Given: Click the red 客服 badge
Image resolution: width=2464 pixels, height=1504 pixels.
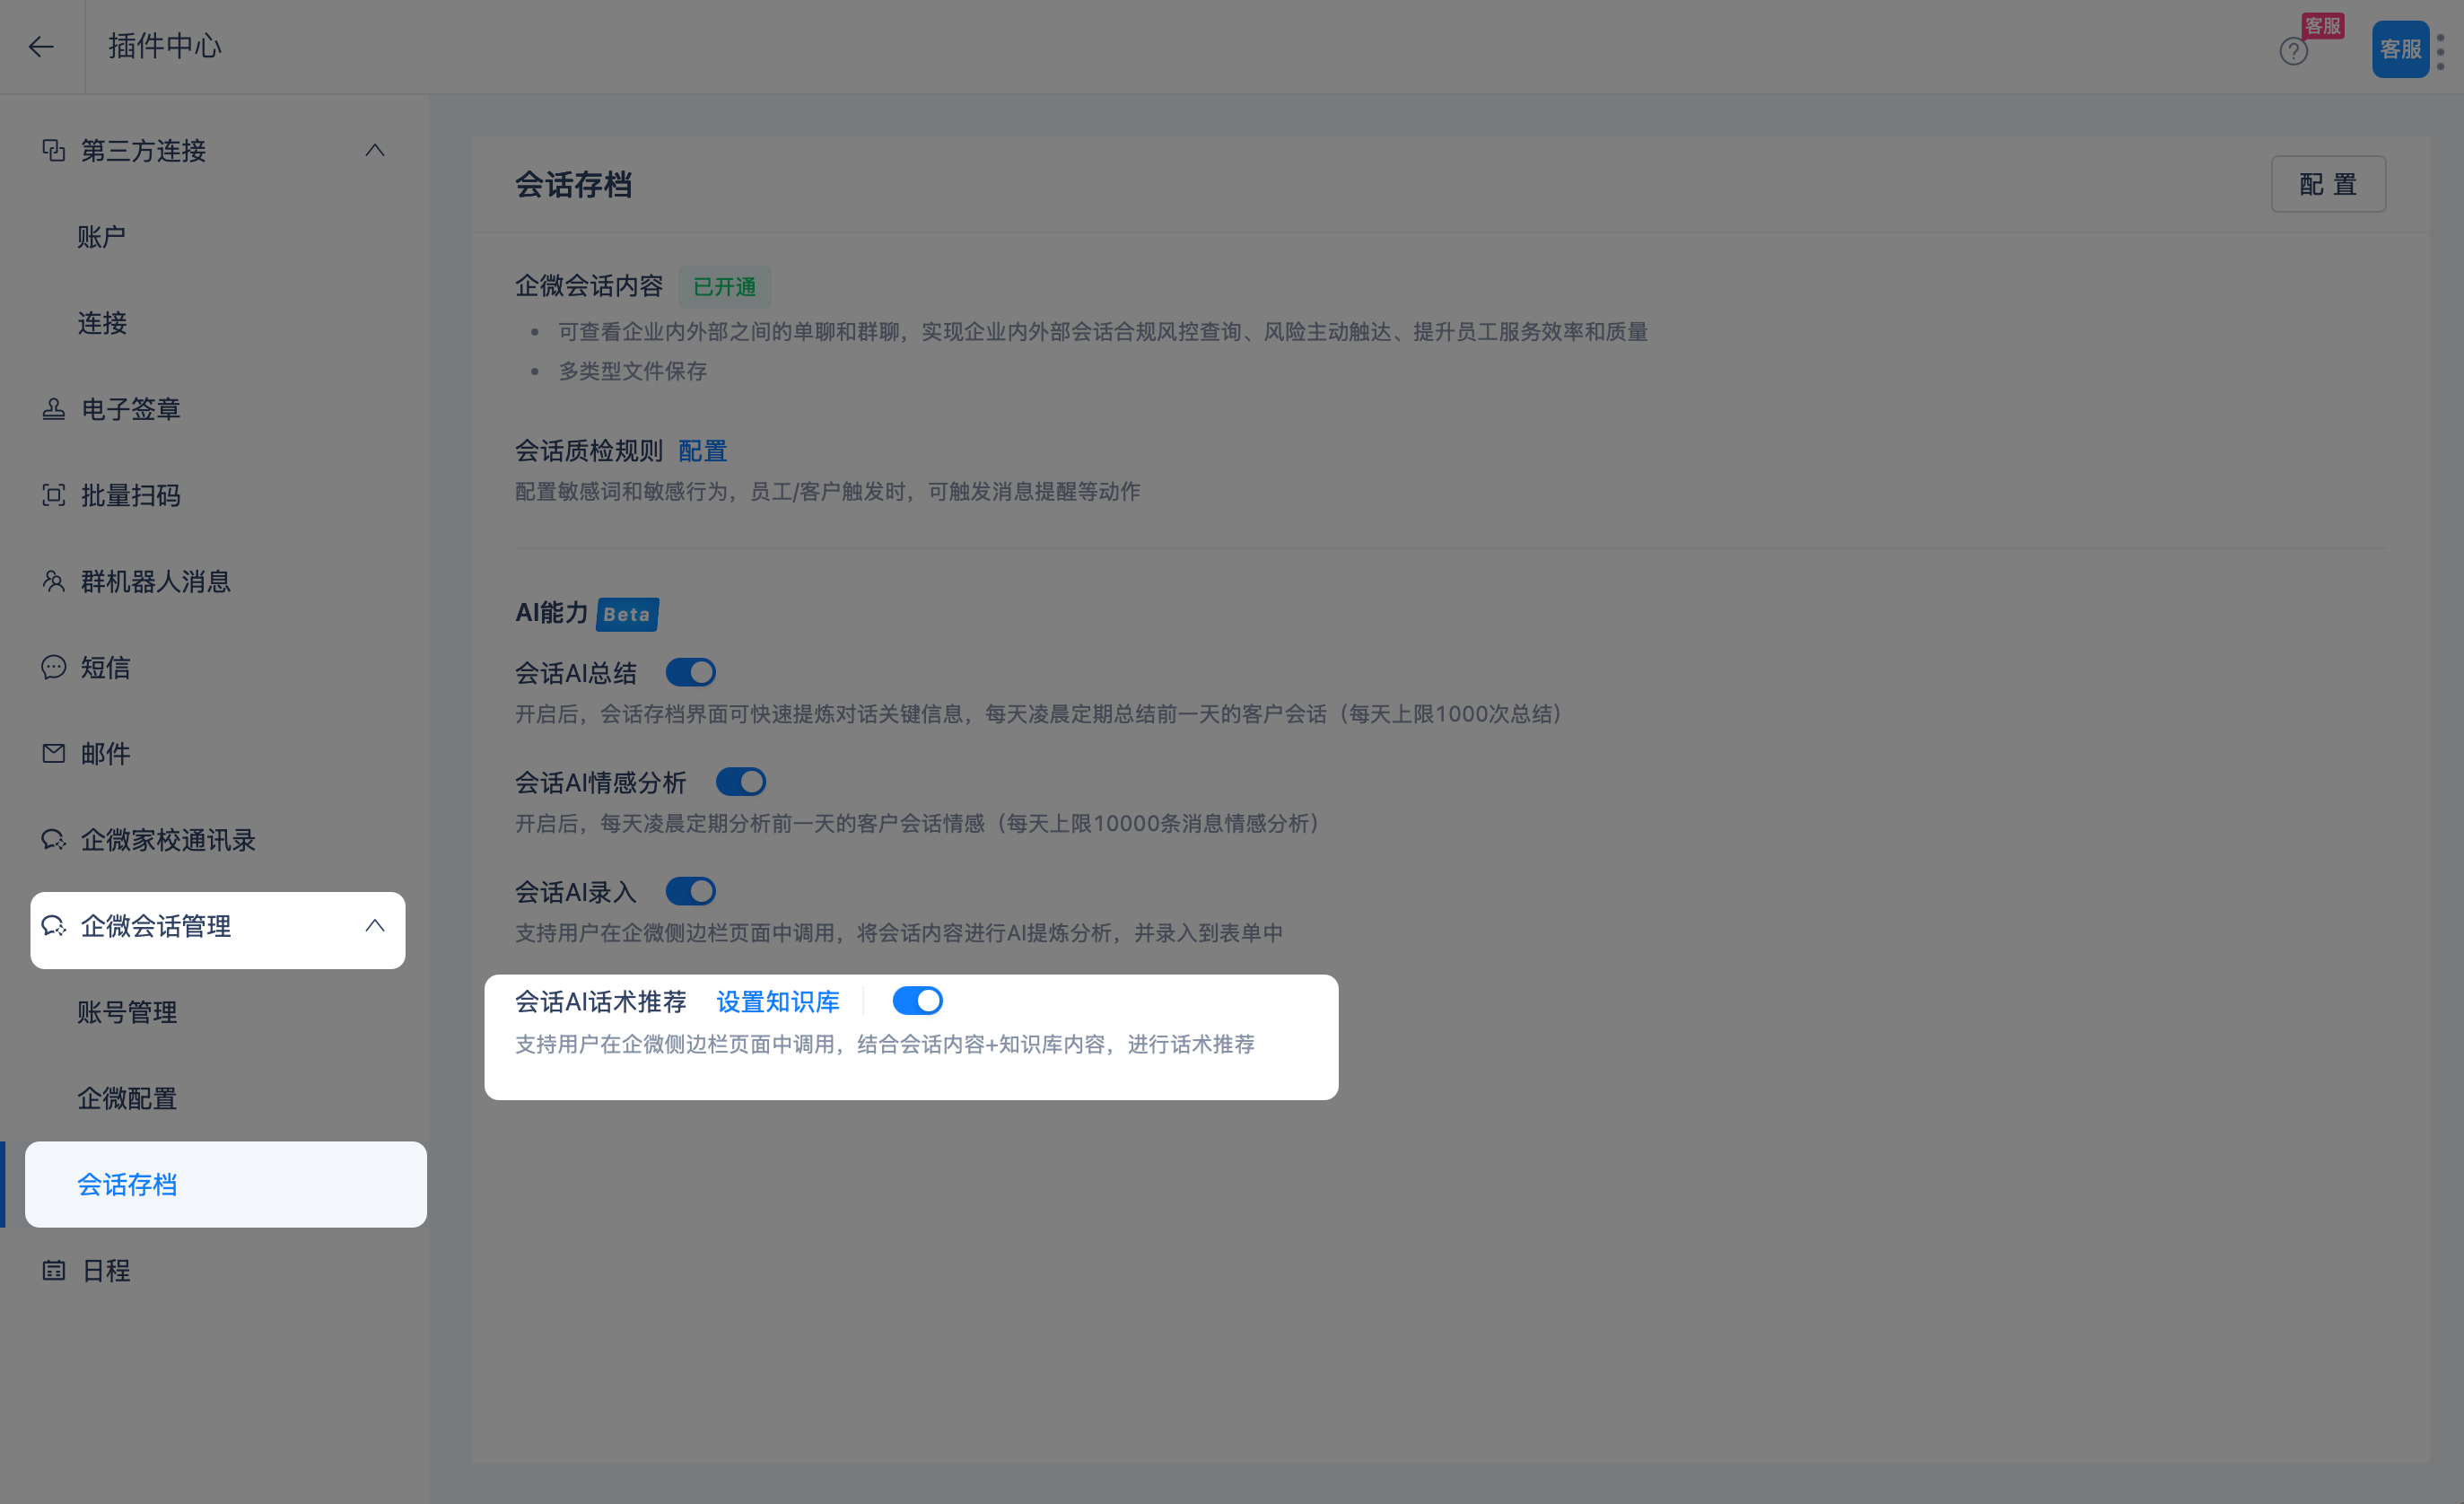Looking at the screenshot, I should pyautogui.click(x=2322, y=26).
